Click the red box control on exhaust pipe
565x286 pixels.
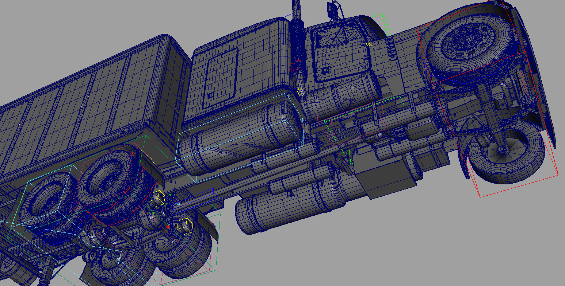[297, 64]
